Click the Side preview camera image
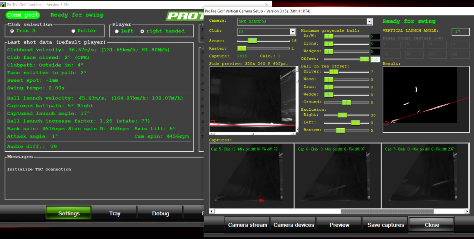The height and width of the screenshot is (239, 474). pos(253,99)
